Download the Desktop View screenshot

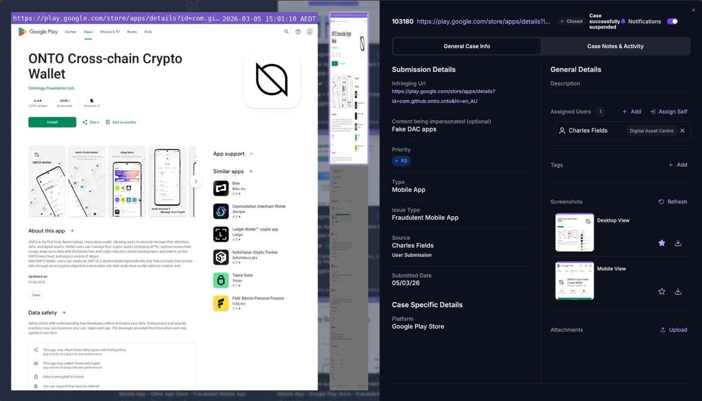678,243
